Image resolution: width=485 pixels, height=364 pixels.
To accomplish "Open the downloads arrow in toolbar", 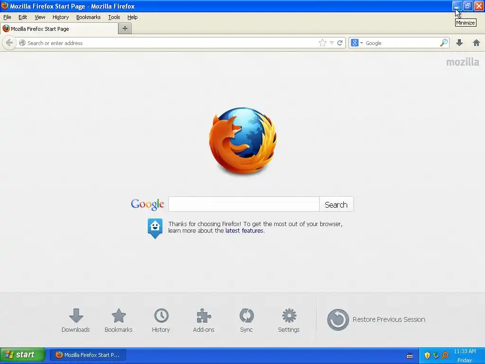I will point(459,43).
